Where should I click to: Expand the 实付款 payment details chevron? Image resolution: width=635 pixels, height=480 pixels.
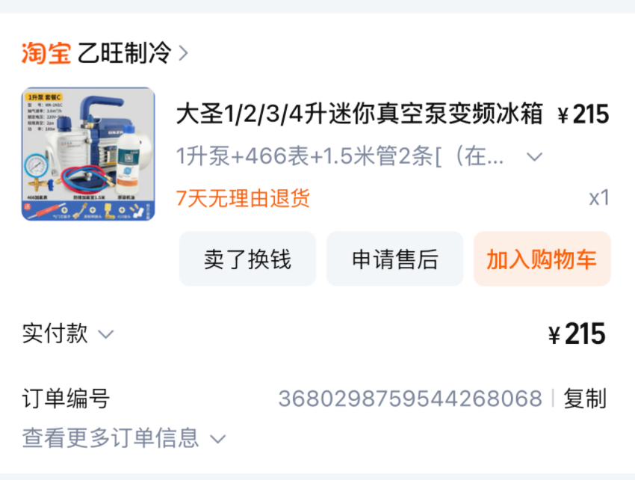(106, 334)
